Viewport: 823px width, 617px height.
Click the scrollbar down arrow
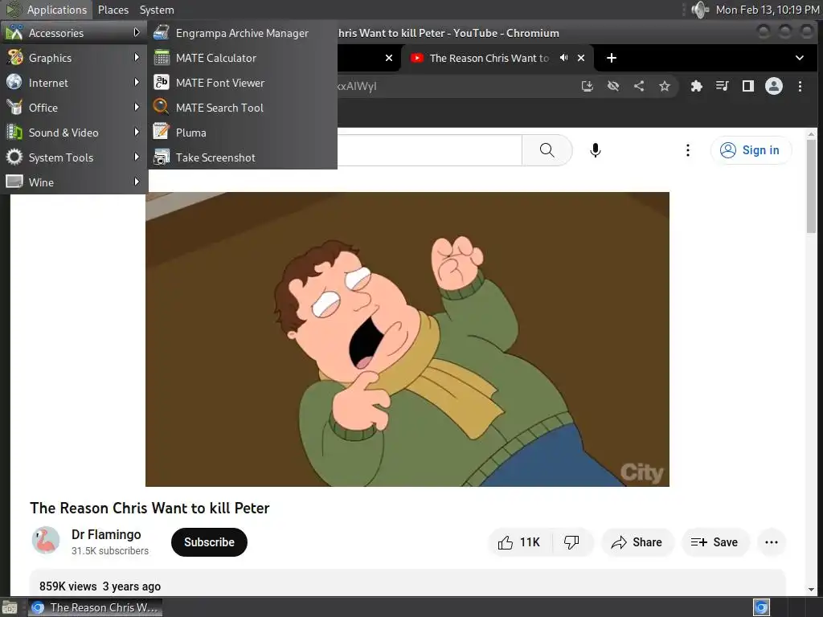(812, 590)
